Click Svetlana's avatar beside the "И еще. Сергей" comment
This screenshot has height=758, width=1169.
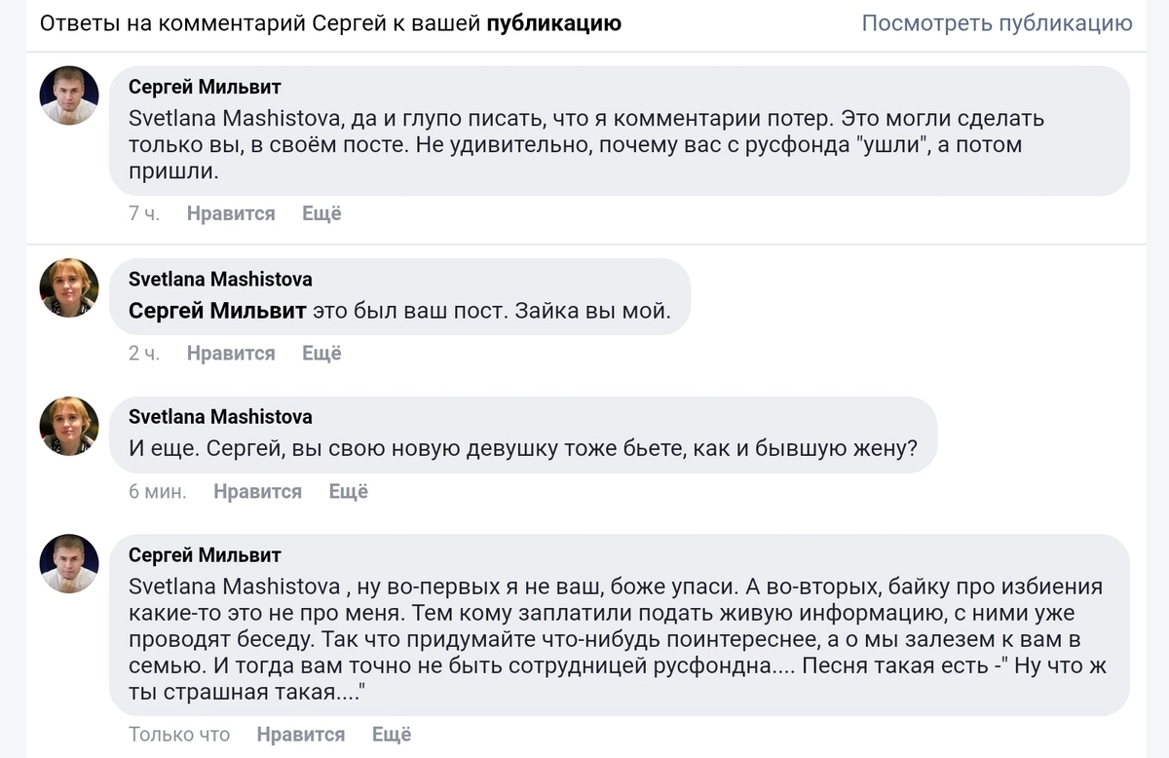tap(69, 426)
